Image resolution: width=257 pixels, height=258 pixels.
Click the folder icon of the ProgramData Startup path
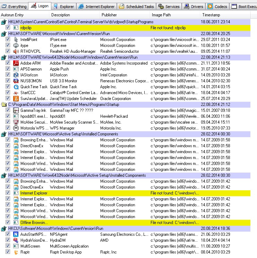tap(4, 105)
